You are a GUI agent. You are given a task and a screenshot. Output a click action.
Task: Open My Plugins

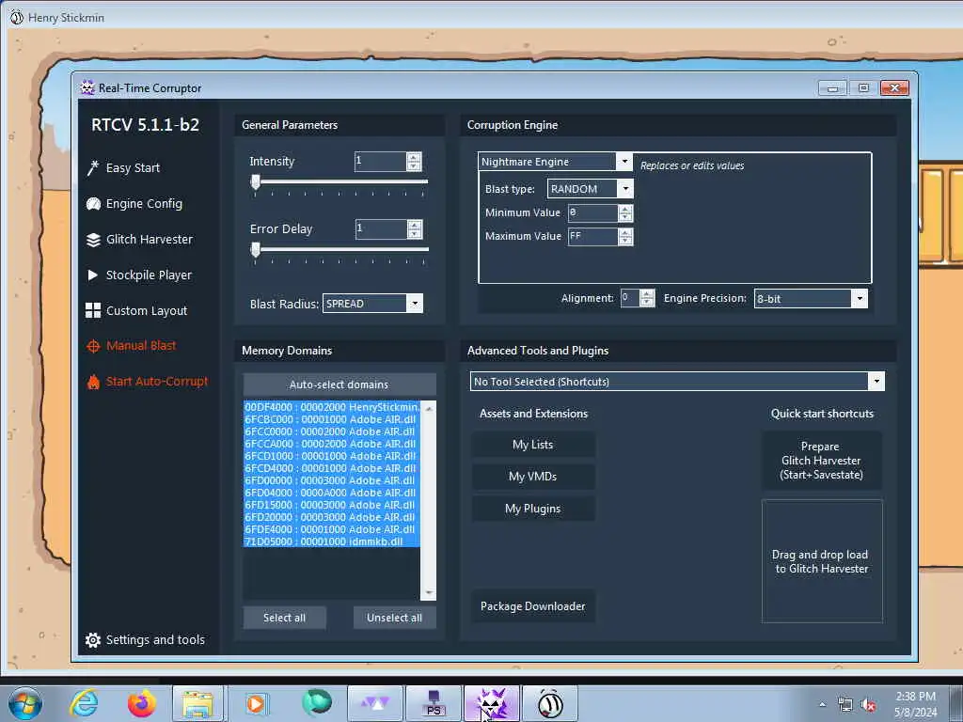coord(533,509)
